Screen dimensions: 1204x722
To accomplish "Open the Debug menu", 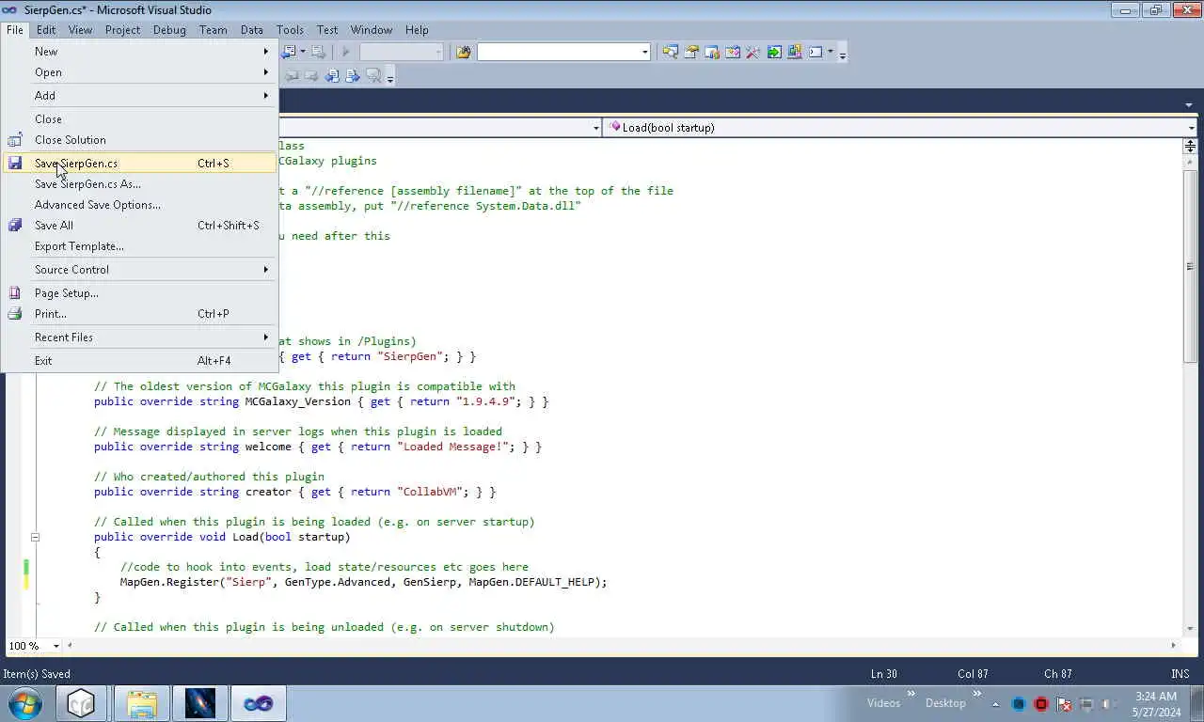I will (x=169, y=29).
